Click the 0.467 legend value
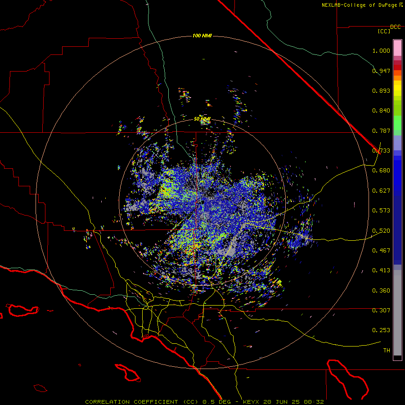 (x=381, y=251)
